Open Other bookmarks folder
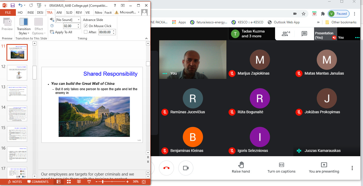This screenshot has width=363, height=186. 341,22
